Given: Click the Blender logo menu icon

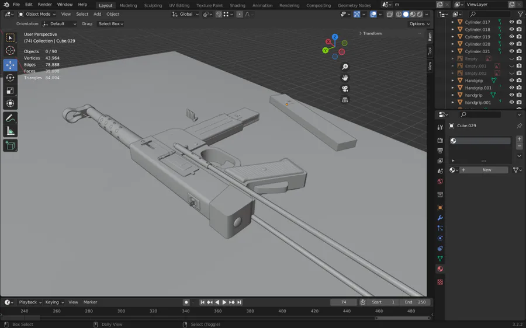Looking at the screenshot, I should tap(6, 5).
